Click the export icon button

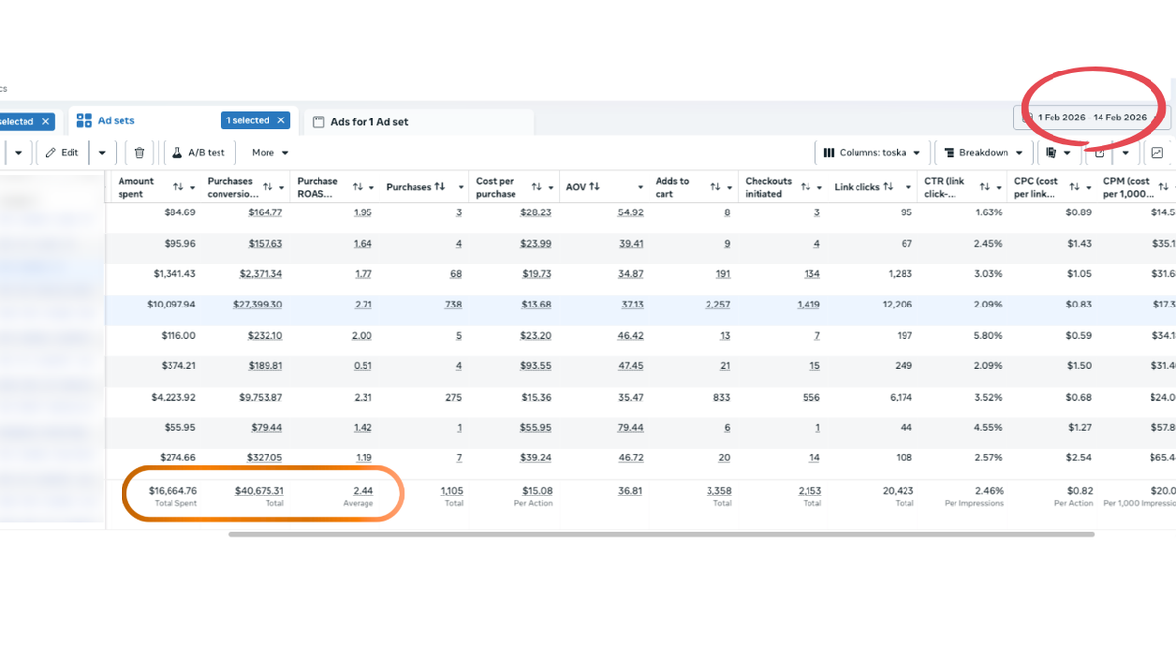pyautogui.click(x=1100, y=153)
